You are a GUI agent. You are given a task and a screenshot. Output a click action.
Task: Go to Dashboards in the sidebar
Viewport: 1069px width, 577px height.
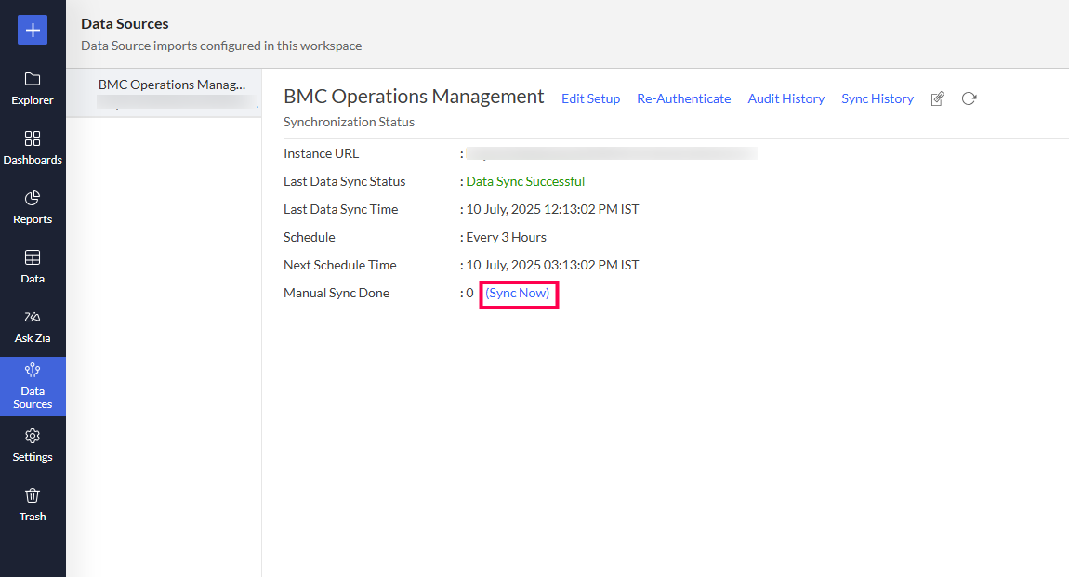point(33,148)
